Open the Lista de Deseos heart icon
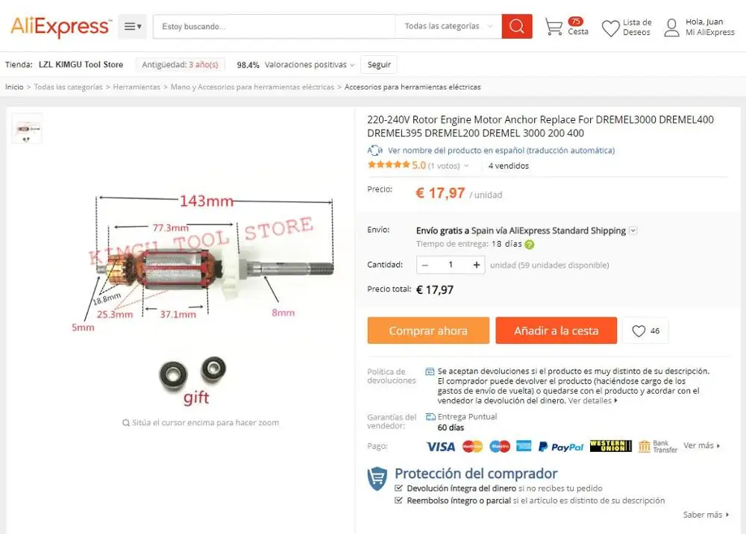746x534 pixels. pyautogui.click(x=610, y=28)
